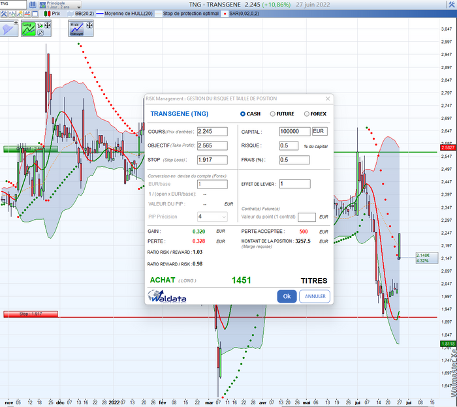Viewport: 457px width, 407px height.
Task: Click the add signal star icon
Action: (x=20, y=14)
